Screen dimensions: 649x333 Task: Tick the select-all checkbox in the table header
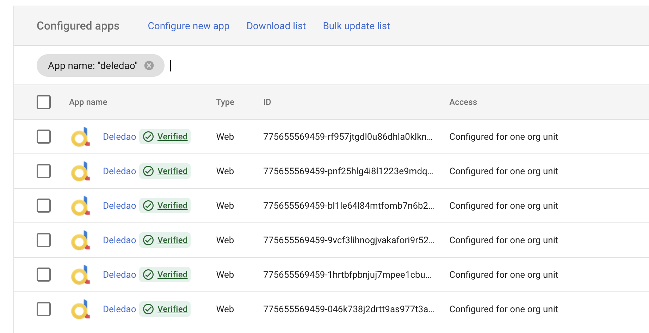click(x=44, y=102)
